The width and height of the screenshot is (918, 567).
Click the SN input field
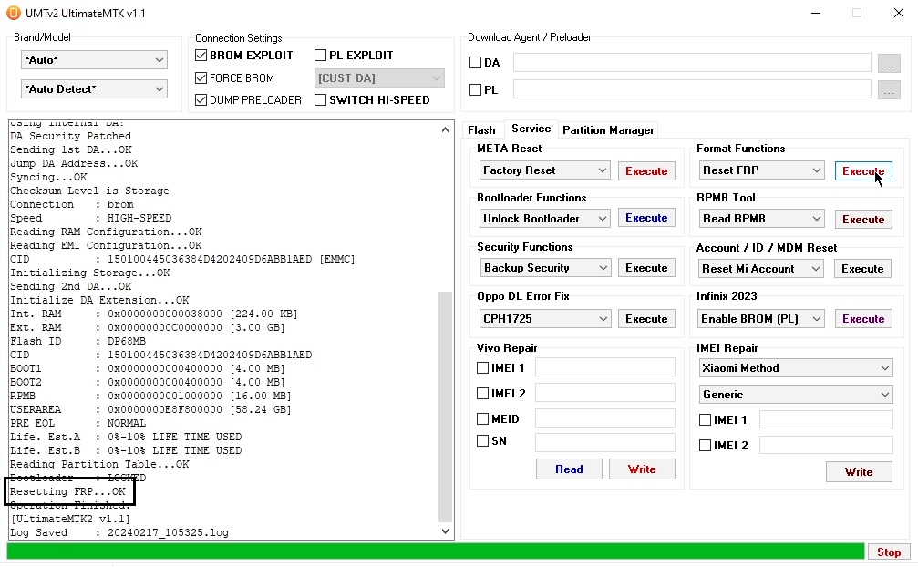pyautogui.click(x=604, y=442)
